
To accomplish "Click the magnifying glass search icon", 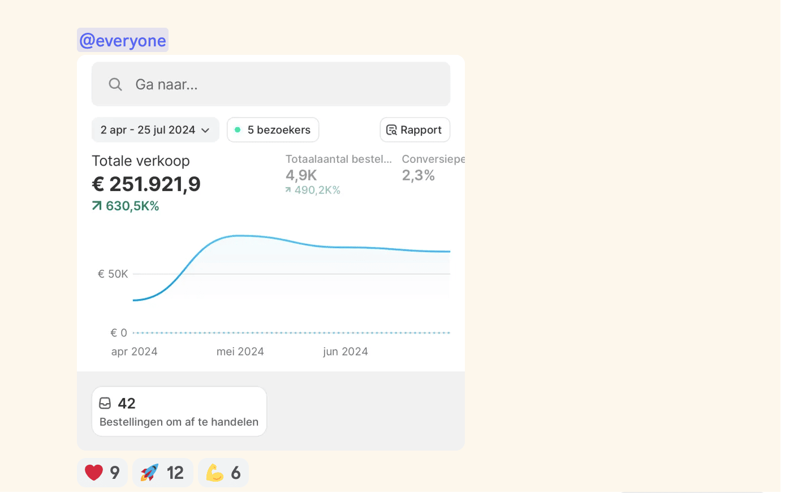I will pos(115,84).
